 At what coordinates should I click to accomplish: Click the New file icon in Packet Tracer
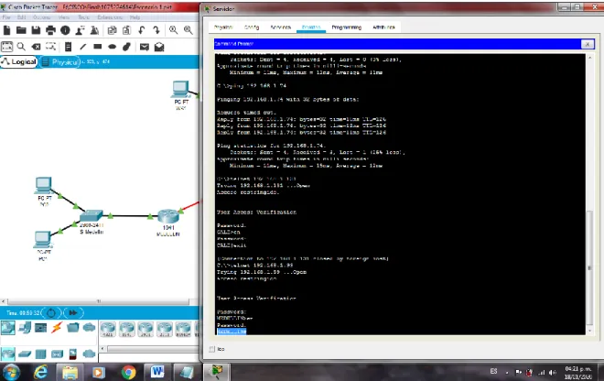[6, 30]
